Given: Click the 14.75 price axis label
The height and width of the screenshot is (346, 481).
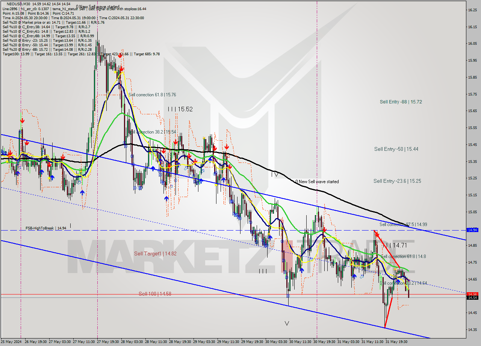Looking at the screenshot, I should [x=472, y=263].
